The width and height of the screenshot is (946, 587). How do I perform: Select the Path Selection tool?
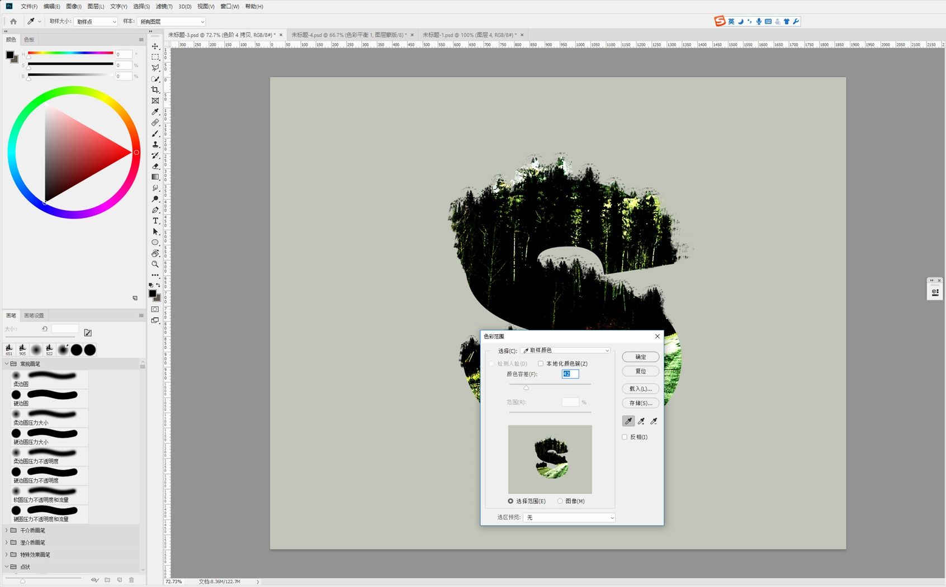click(155, 231)
